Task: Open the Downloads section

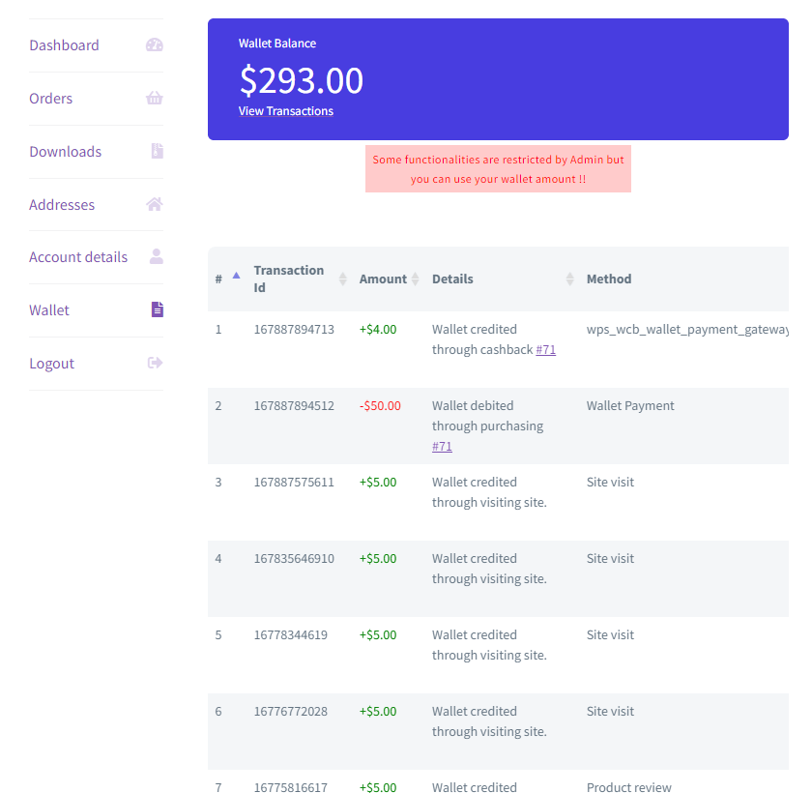Action: (x=66, y=152)
